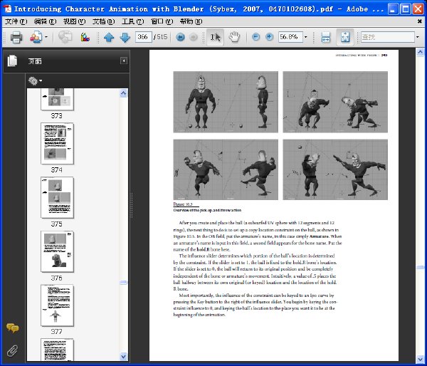427x366 pixels.
Task: Click the page number field showing 366
Action: pyautogui.click(x=143, y=37)
